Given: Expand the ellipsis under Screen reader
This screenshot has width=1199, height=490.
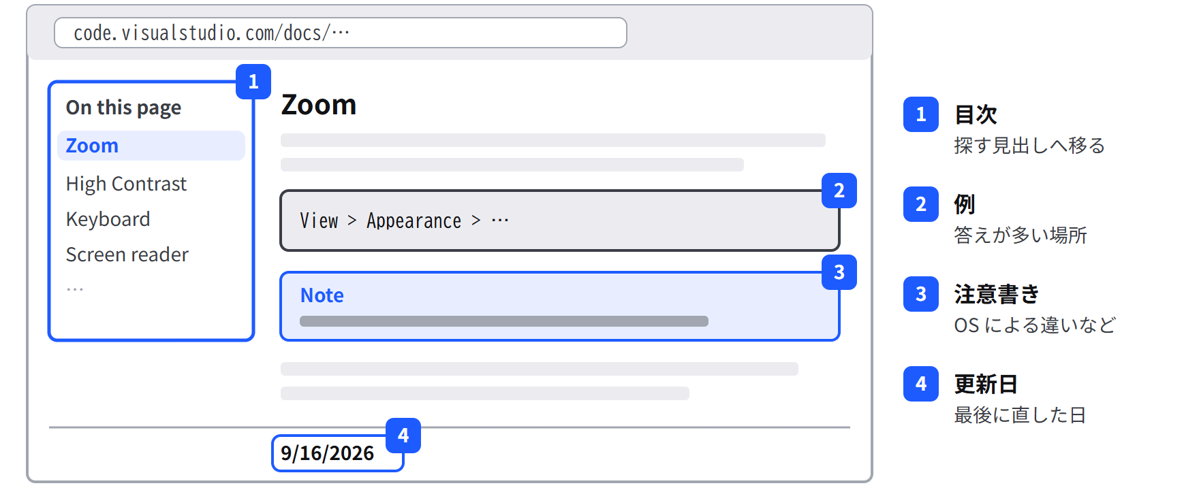Looking at the screenshot, I should pyautogui.click(x=75, y=289).
